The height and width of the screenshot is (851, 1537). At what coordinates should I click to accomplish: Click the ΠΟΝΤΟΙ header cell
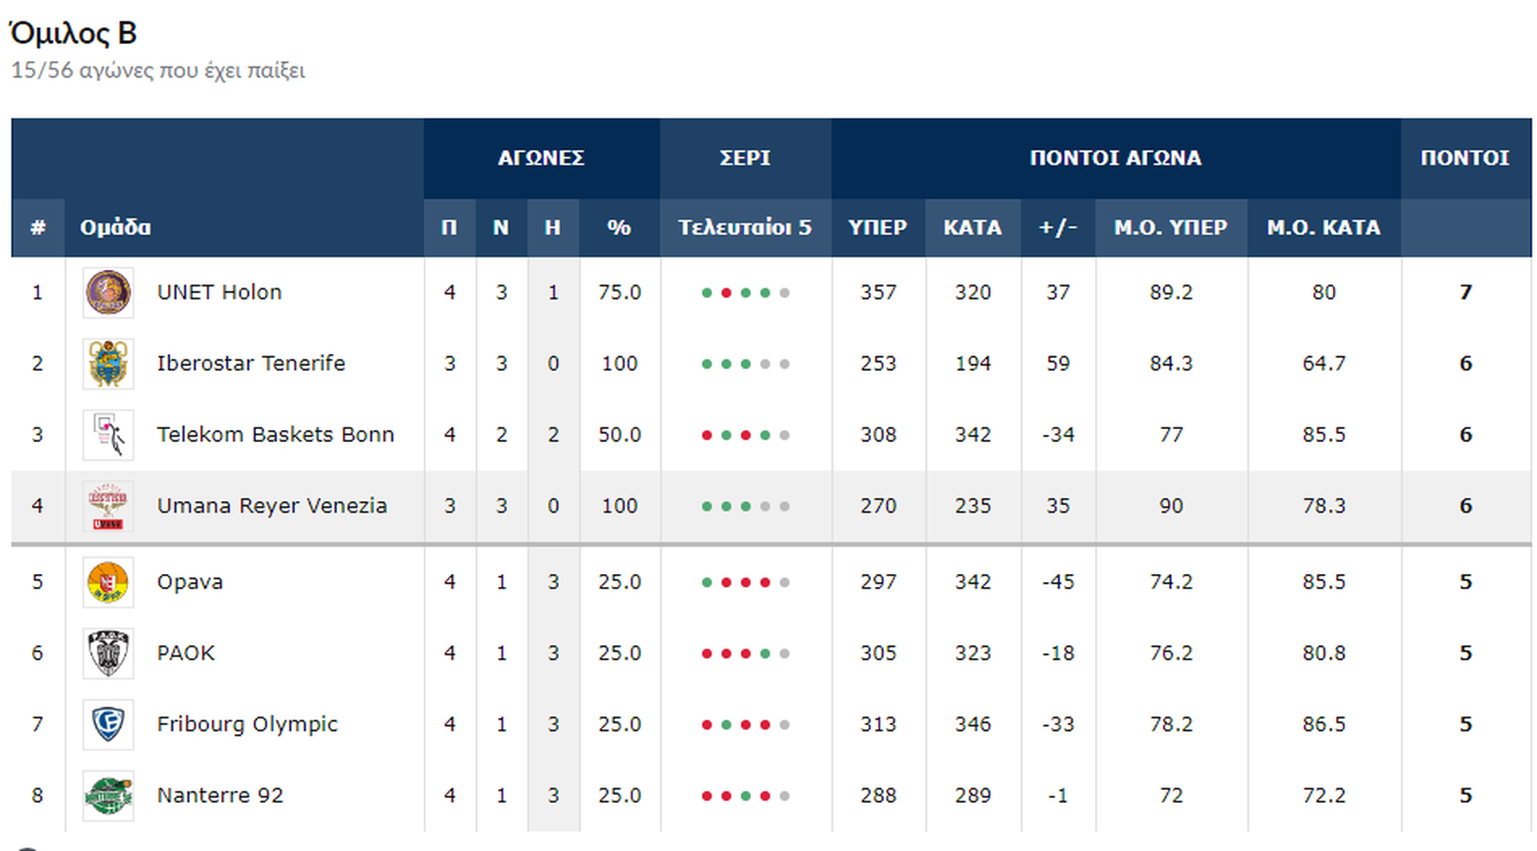(x=1465, y=159)
